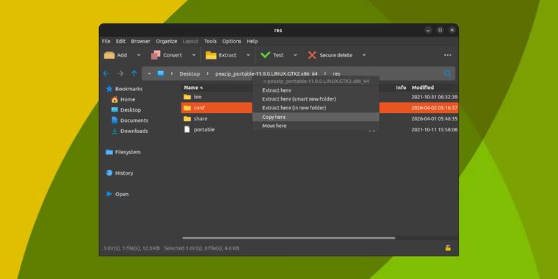Click the chevron after Desktop breadcrumb
The height and width of the screenshot is (279, 558).
point(208,73)
